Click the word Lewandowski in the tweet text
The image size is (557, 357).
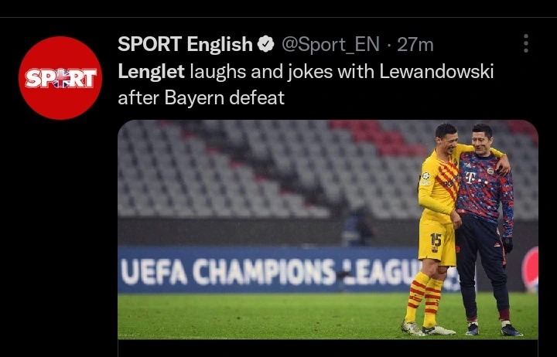436,72
